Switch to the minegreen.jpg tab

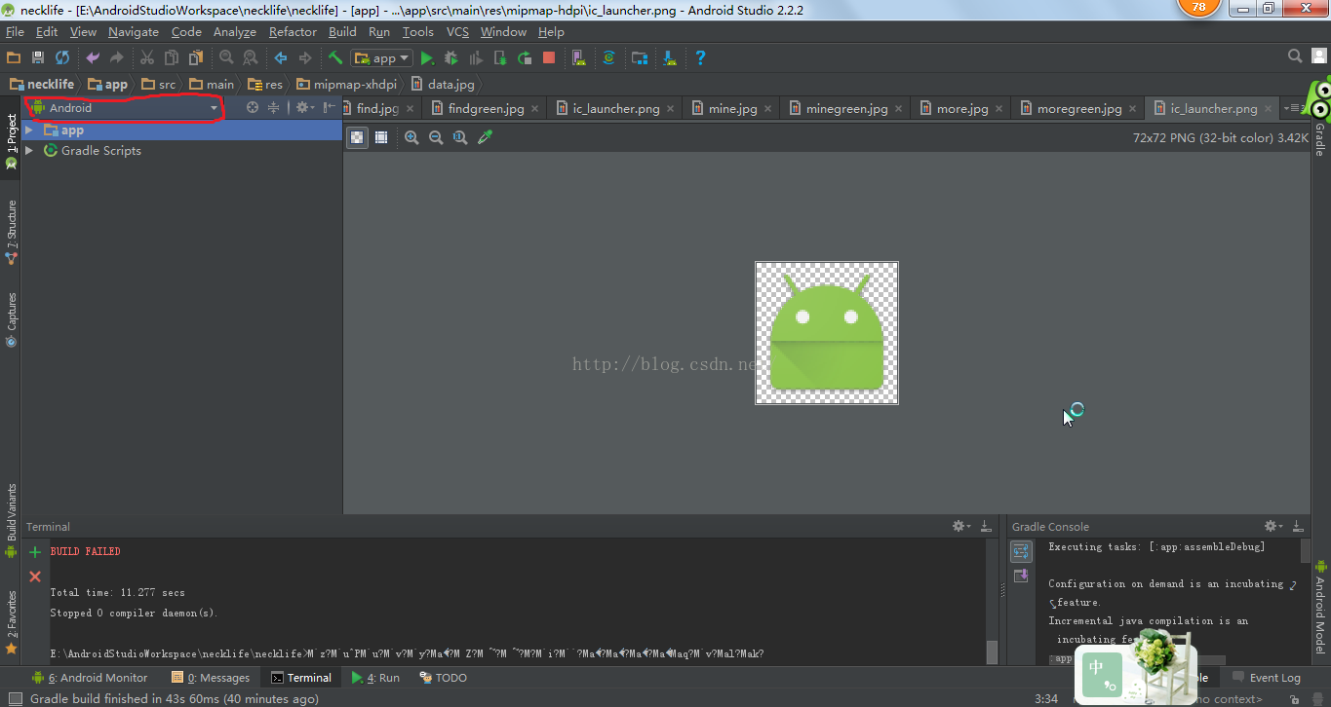click(845, 108)
